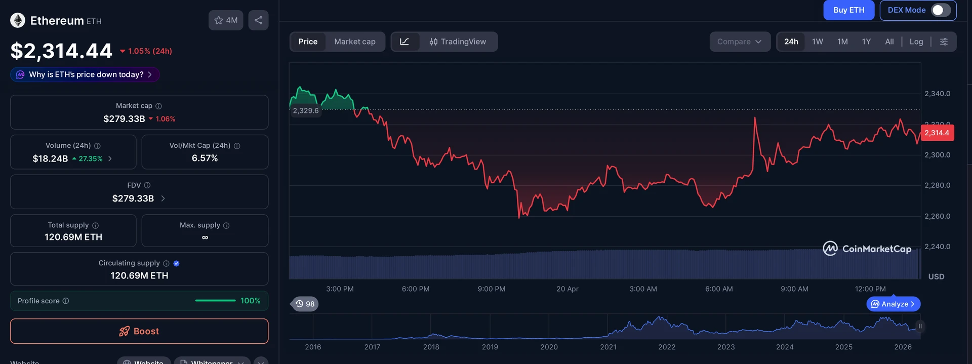
Task: Click the AI icon in price-down prompt
Action: [x=20, y=74]
